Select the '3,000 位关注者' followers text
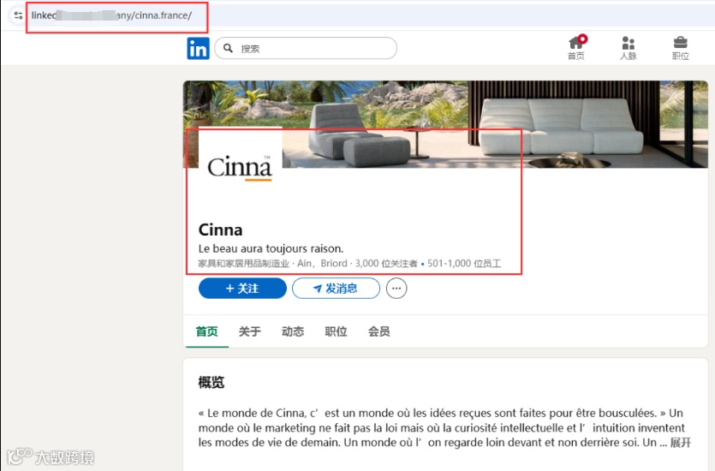 [386, 263]
